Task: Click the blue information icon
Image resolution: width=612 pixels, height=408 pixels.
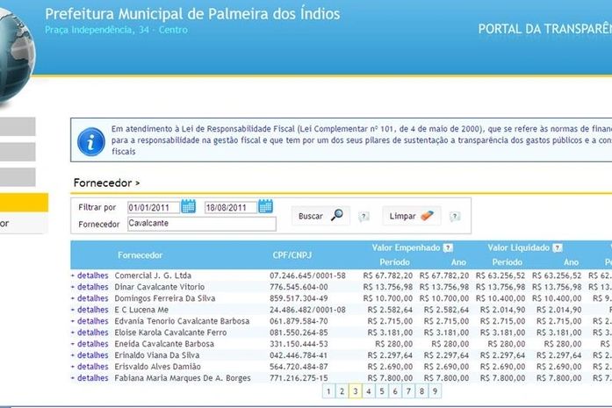Action: pyautogui.click(x=91, y=142)
